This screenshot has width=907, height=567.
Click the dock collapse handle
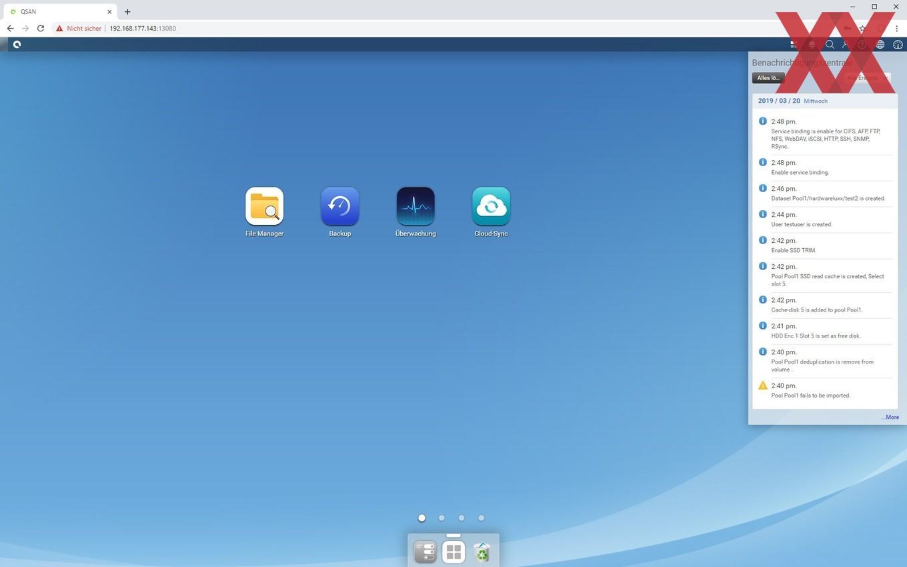coord(453,535)
